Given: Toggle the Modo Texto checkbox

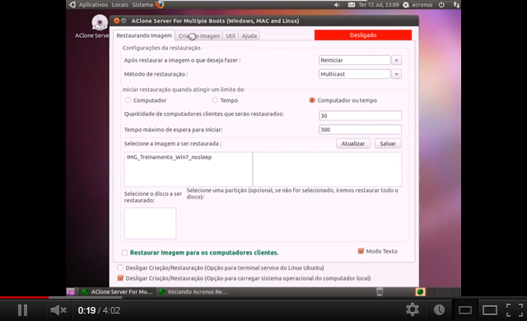Looking at the screenshot, I should [x=361, y=251].
